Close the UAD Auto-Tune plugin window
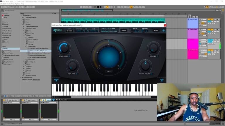Viewport: 225px width, 126px height. pyautogui.click(x=165, y=25)
